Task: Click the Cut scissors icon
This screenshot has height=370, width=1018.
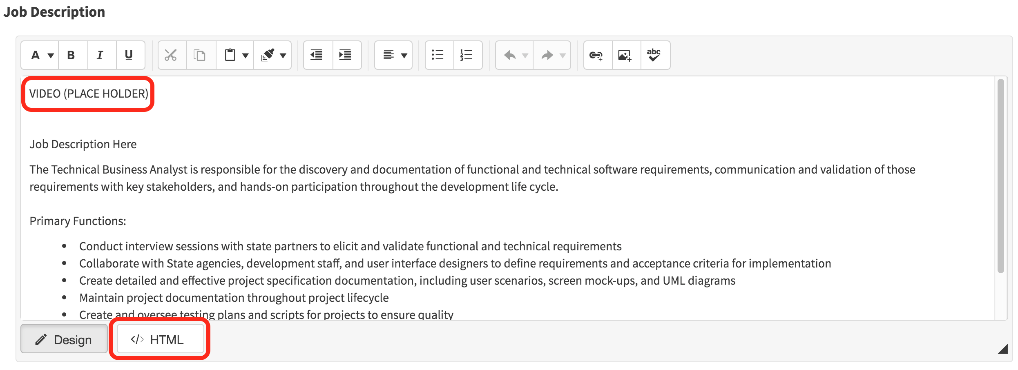Action: click(171, 55)
